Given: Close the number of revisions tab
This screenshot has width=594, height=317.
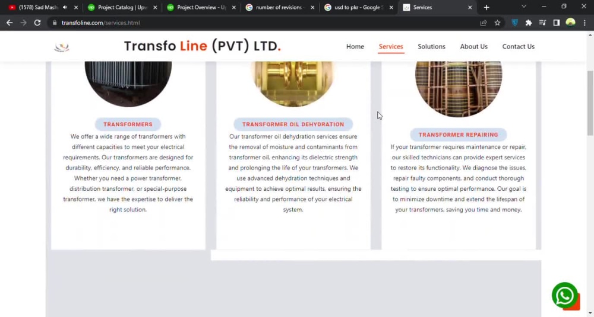Looking at the screenshot, I should (312, 7).
